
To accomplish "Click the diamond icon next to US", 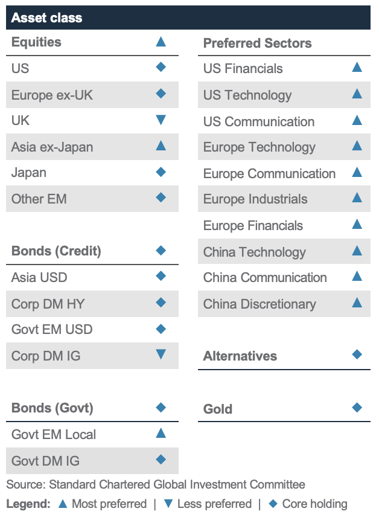I will point(161,67).
